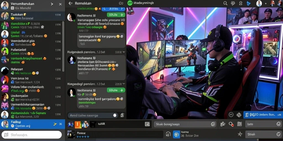
Task: Click the attachment icon next to message input
Action: (122, 115)
